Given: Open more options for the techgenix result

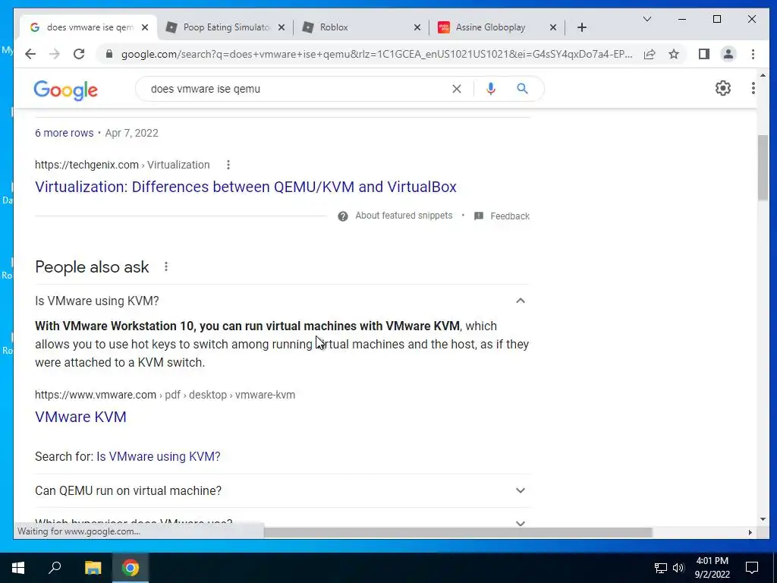Looking at the screenshot, I should click(x=228, y=165).
